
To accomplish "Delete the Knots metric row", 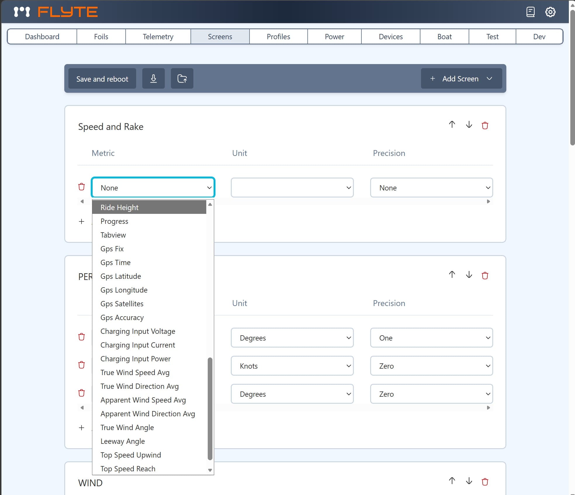I will tap(82, 365).
